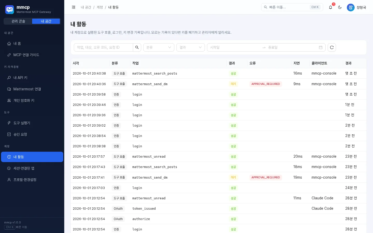Screen dimensions: 373x233
Task: Focus the 작업, 대상, 오류 코드 search field
Action: 103,47
